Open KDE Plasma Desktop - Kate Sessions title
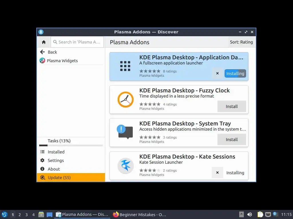 click(x=187, y=157)
